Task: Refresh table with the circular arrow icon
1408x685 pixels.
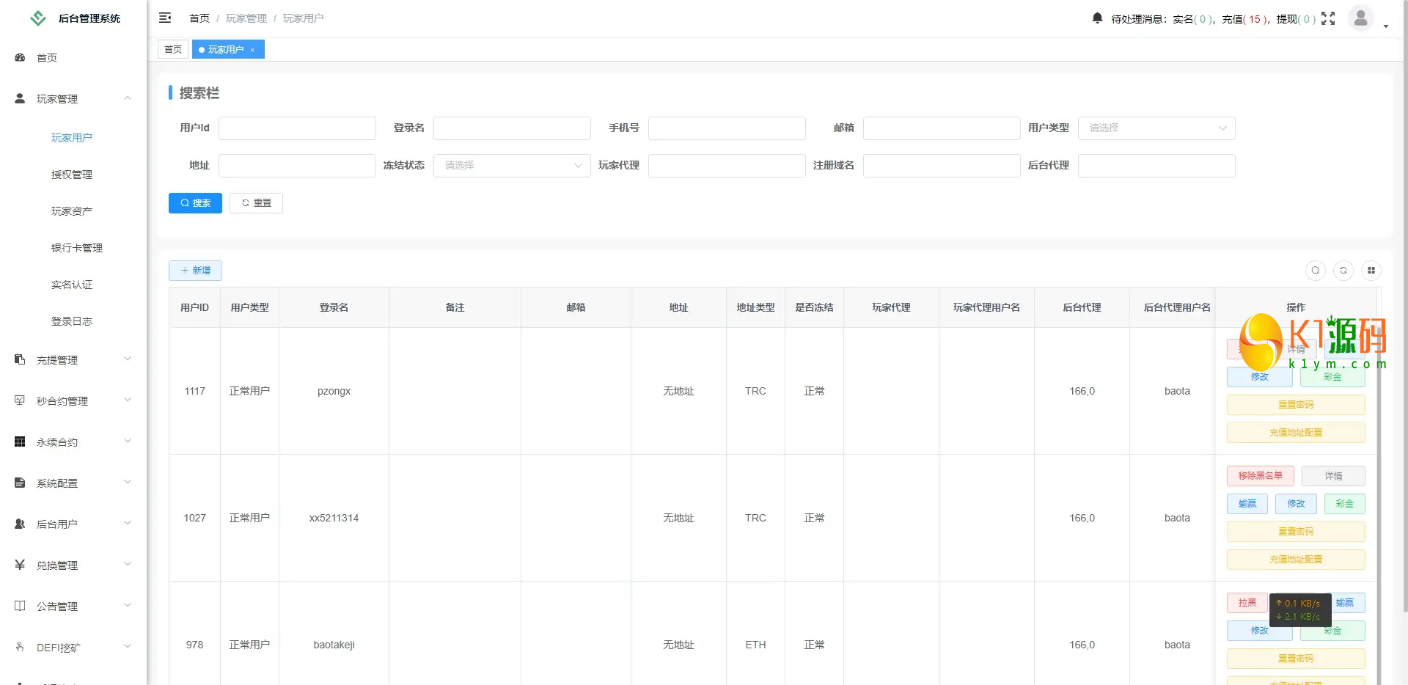Action: click(1343, 271)
